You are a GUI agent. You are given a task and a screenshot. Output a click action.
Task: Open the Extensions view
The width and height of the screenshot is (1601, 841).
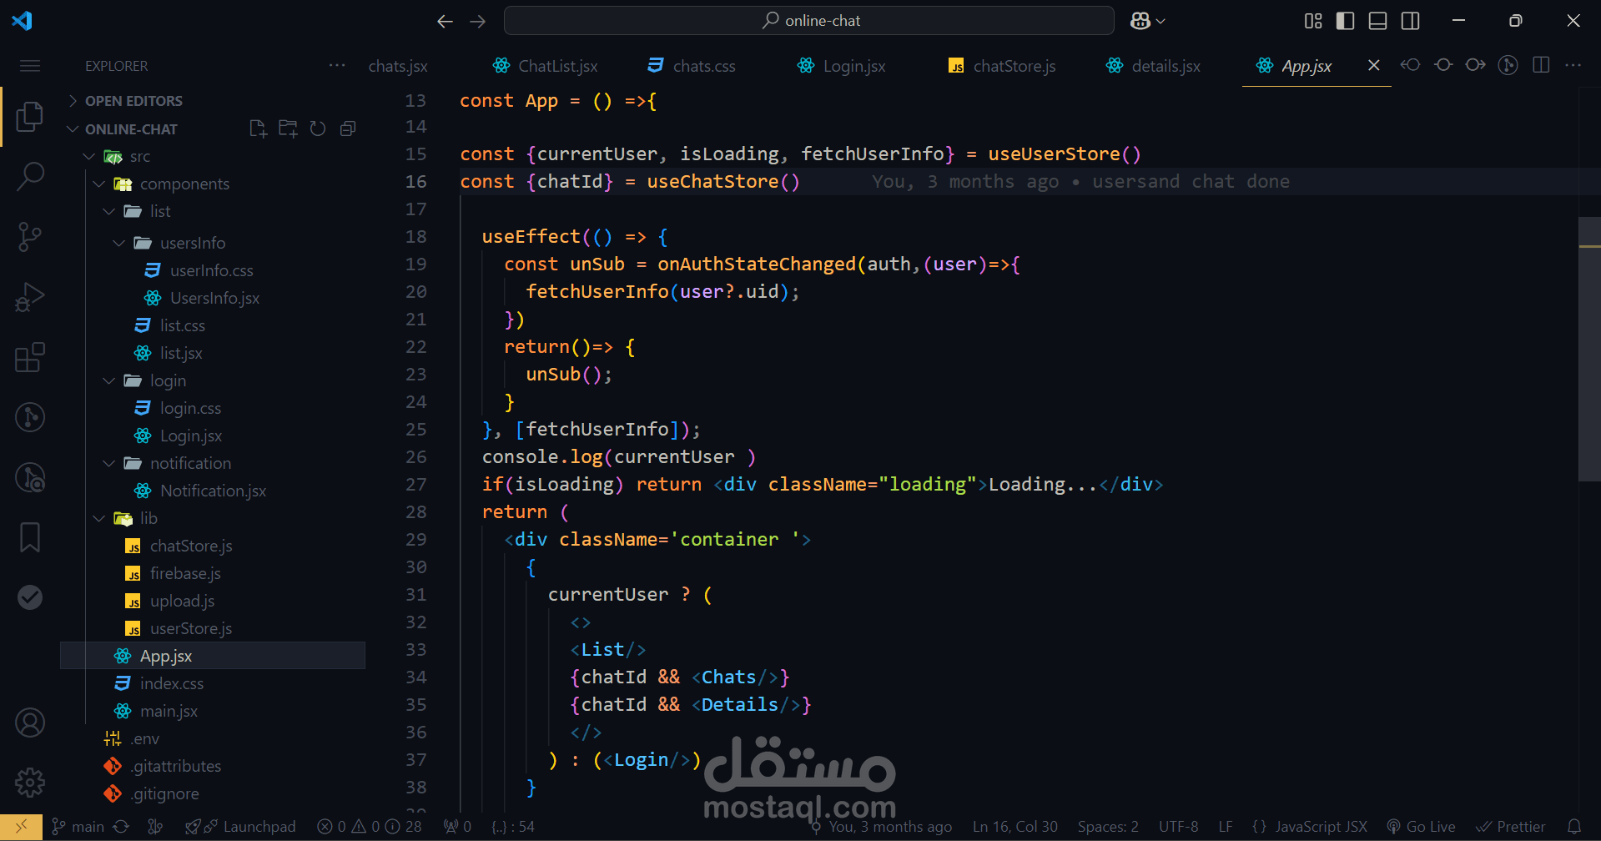tap(30, 357)
